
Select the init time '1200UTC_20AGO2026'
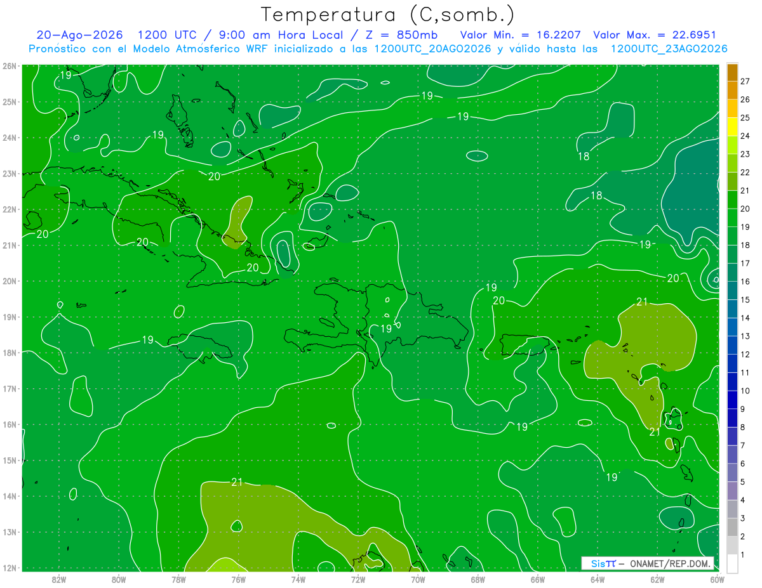pyautogui.click(x=433, y=49)
